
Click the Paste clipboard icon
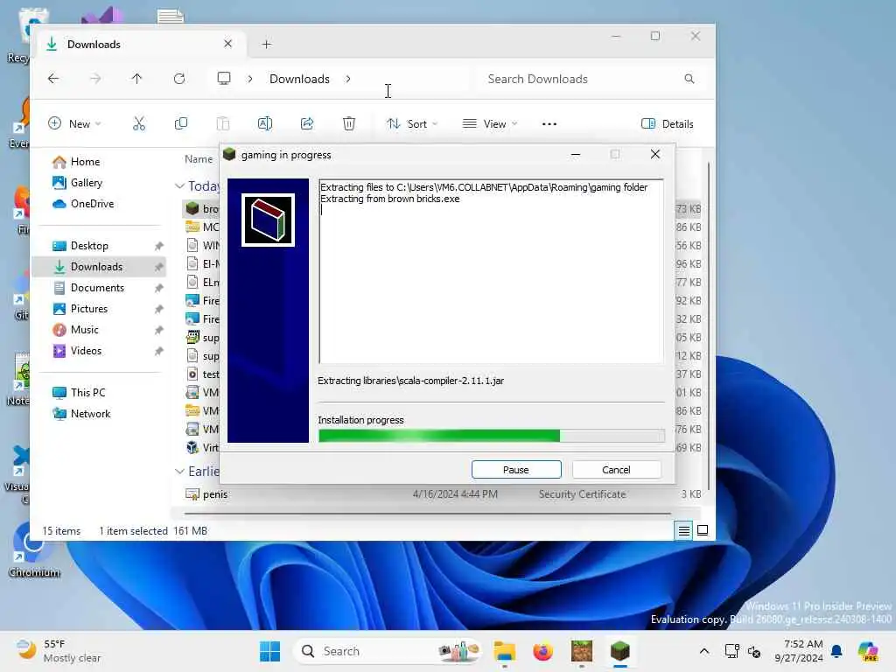coord(223,124)
